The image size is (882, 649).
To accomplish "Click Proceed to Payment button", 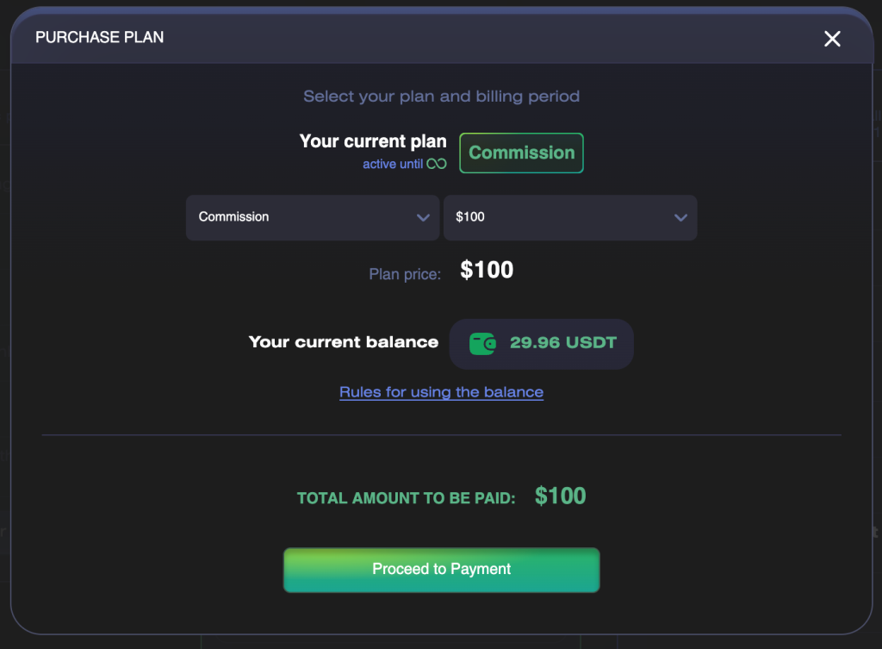I will pos(442,570).
